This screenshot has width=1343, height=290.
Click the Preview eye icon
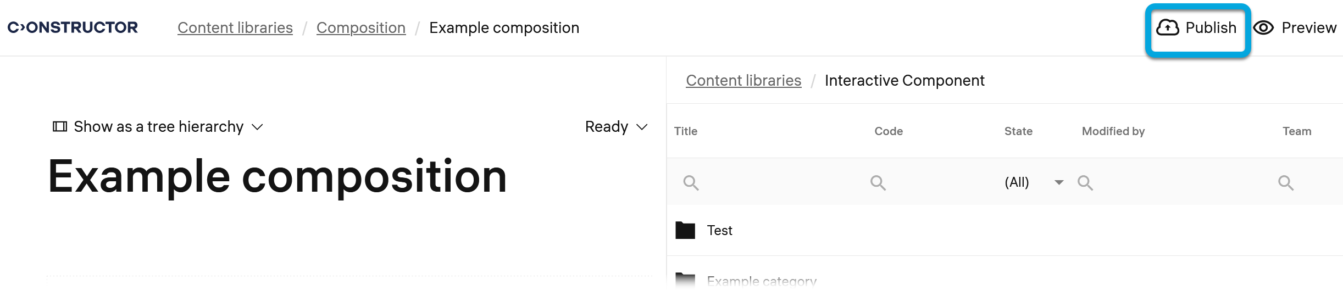1263,27
